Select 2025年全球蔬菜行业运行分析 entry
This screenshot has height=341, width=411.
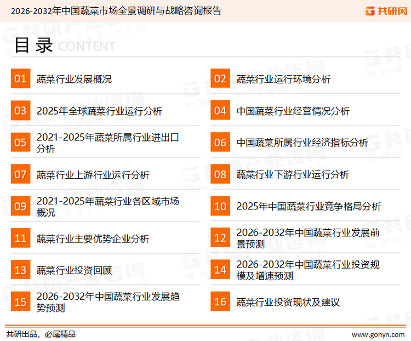click(99, 111)
